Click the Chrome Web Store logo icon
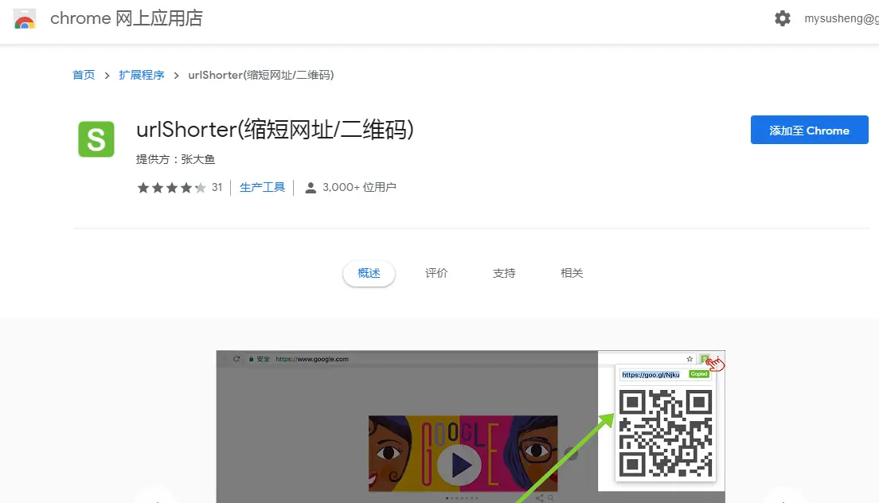This screenshot has height=503, width=879. (x=25, y=18)
